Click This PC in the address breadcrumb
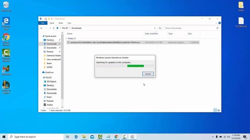 click(65, 28)
